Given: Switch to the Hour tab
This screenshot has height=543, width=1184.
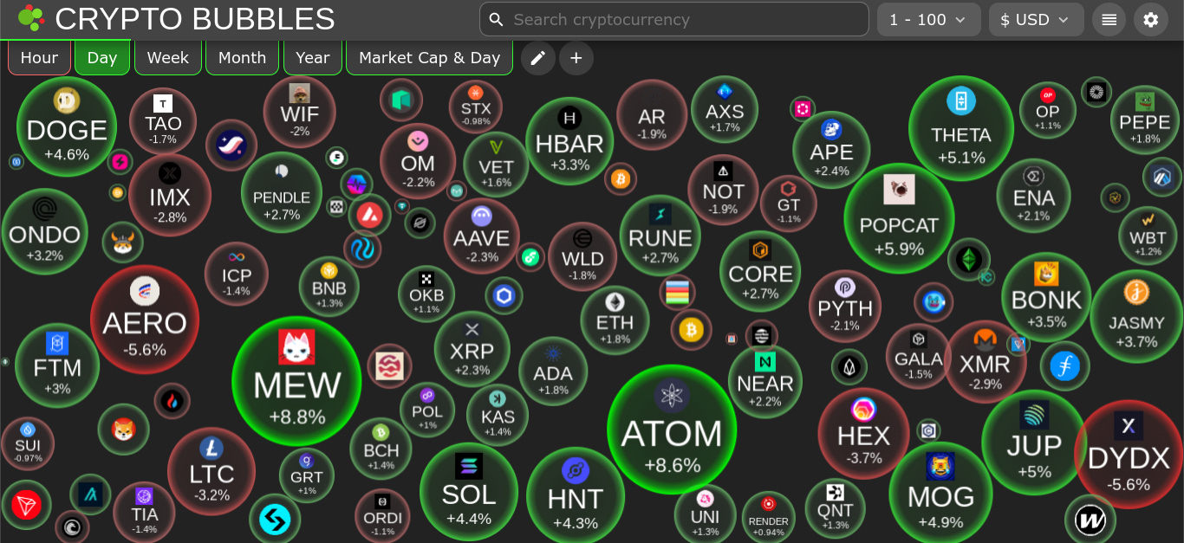Looking at the screenshot, I should (x=39, y=58).
